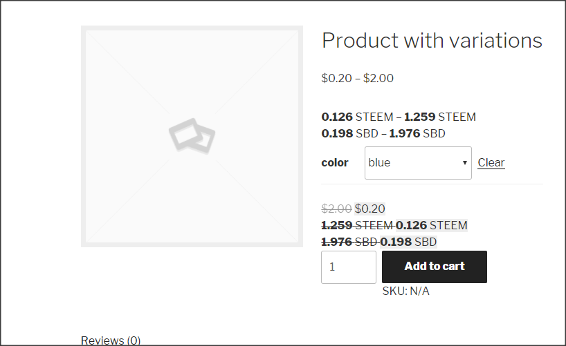The image size is (566, 346).
Task: Click the struck-through 1.976 SBD price
Action: click(x=349, y=242)
